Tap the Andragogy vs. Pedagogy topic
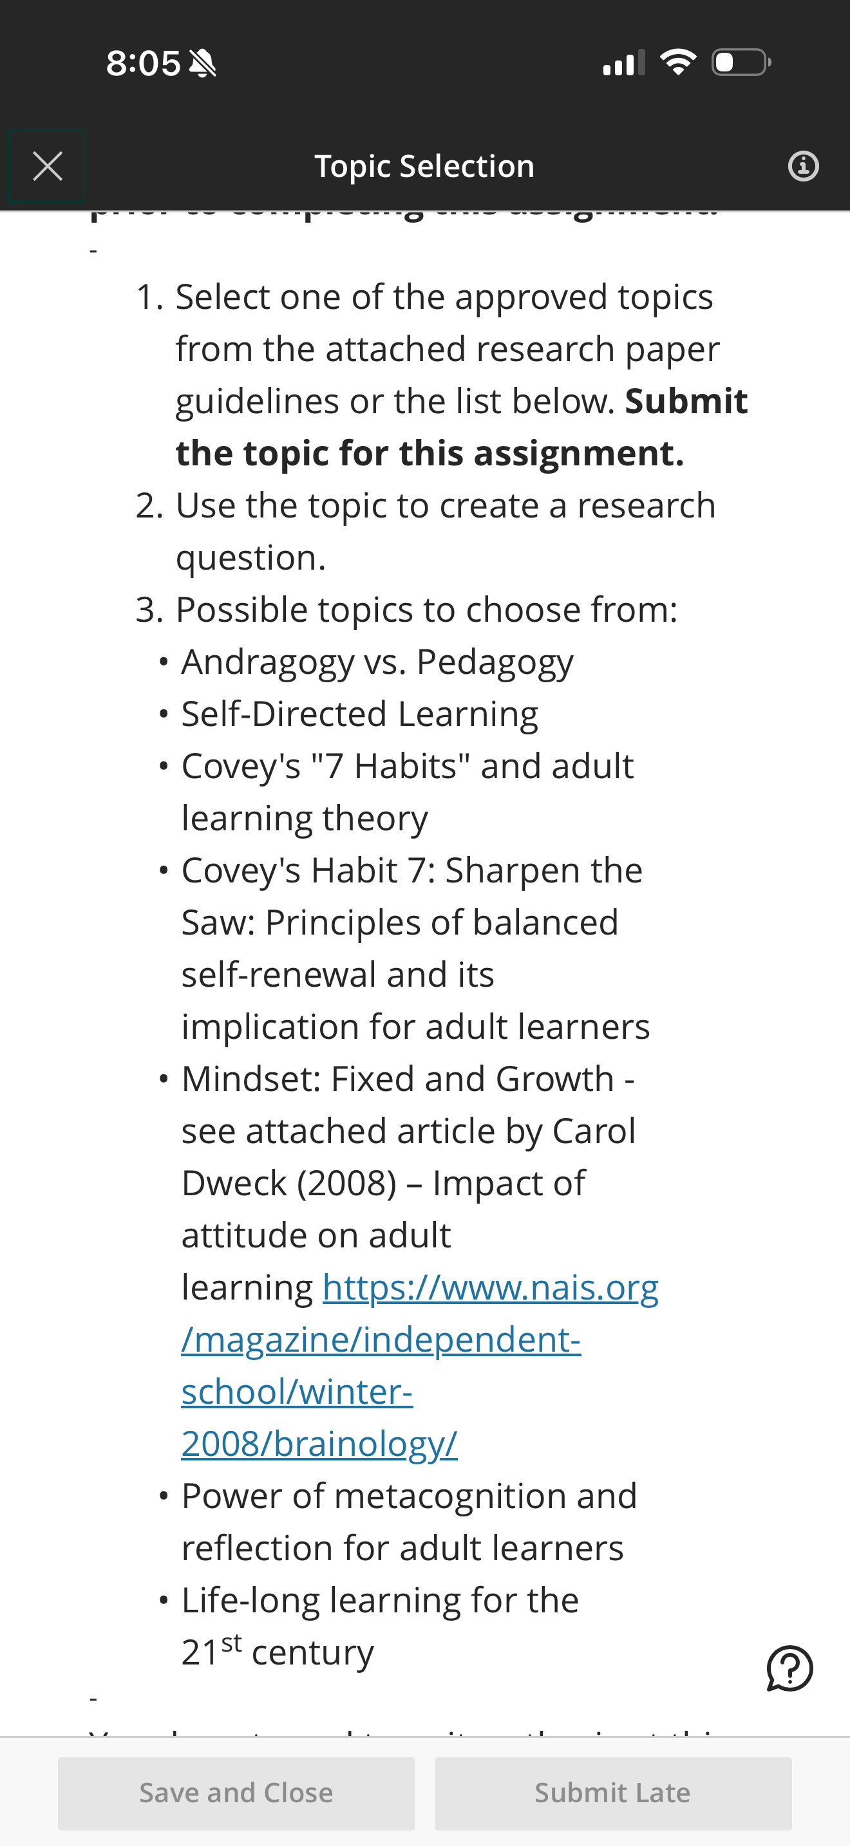 [x=377, y=662]
